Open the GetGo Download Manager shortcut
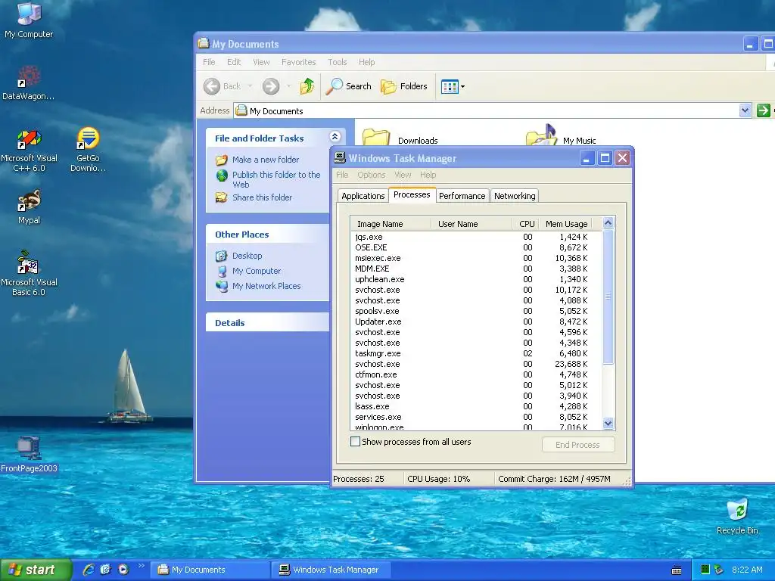This screenshot has width=775, height=581. [88, 150]
